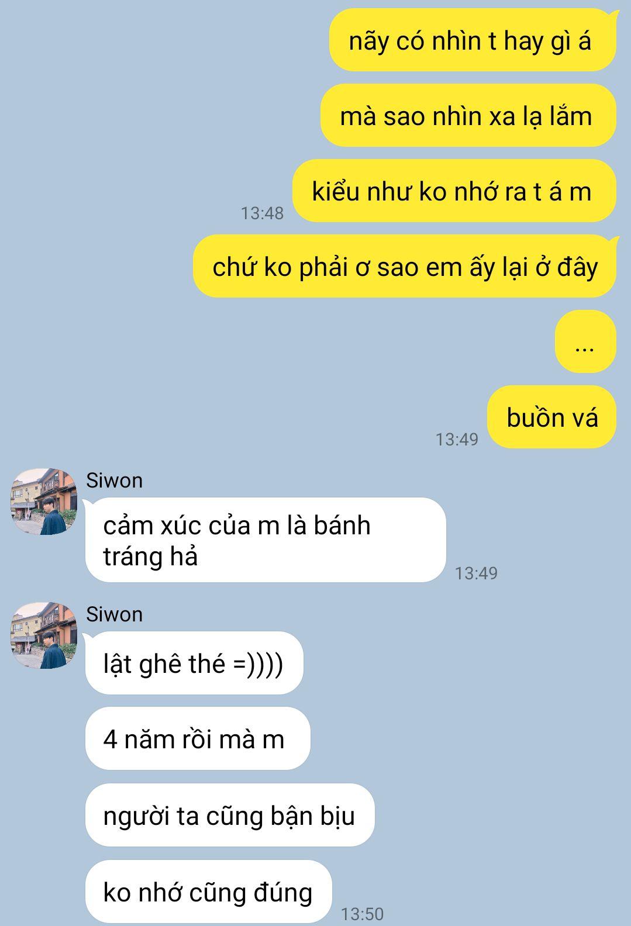
Task: Select the yellow "..." message bubble
Action: [585, 341]
